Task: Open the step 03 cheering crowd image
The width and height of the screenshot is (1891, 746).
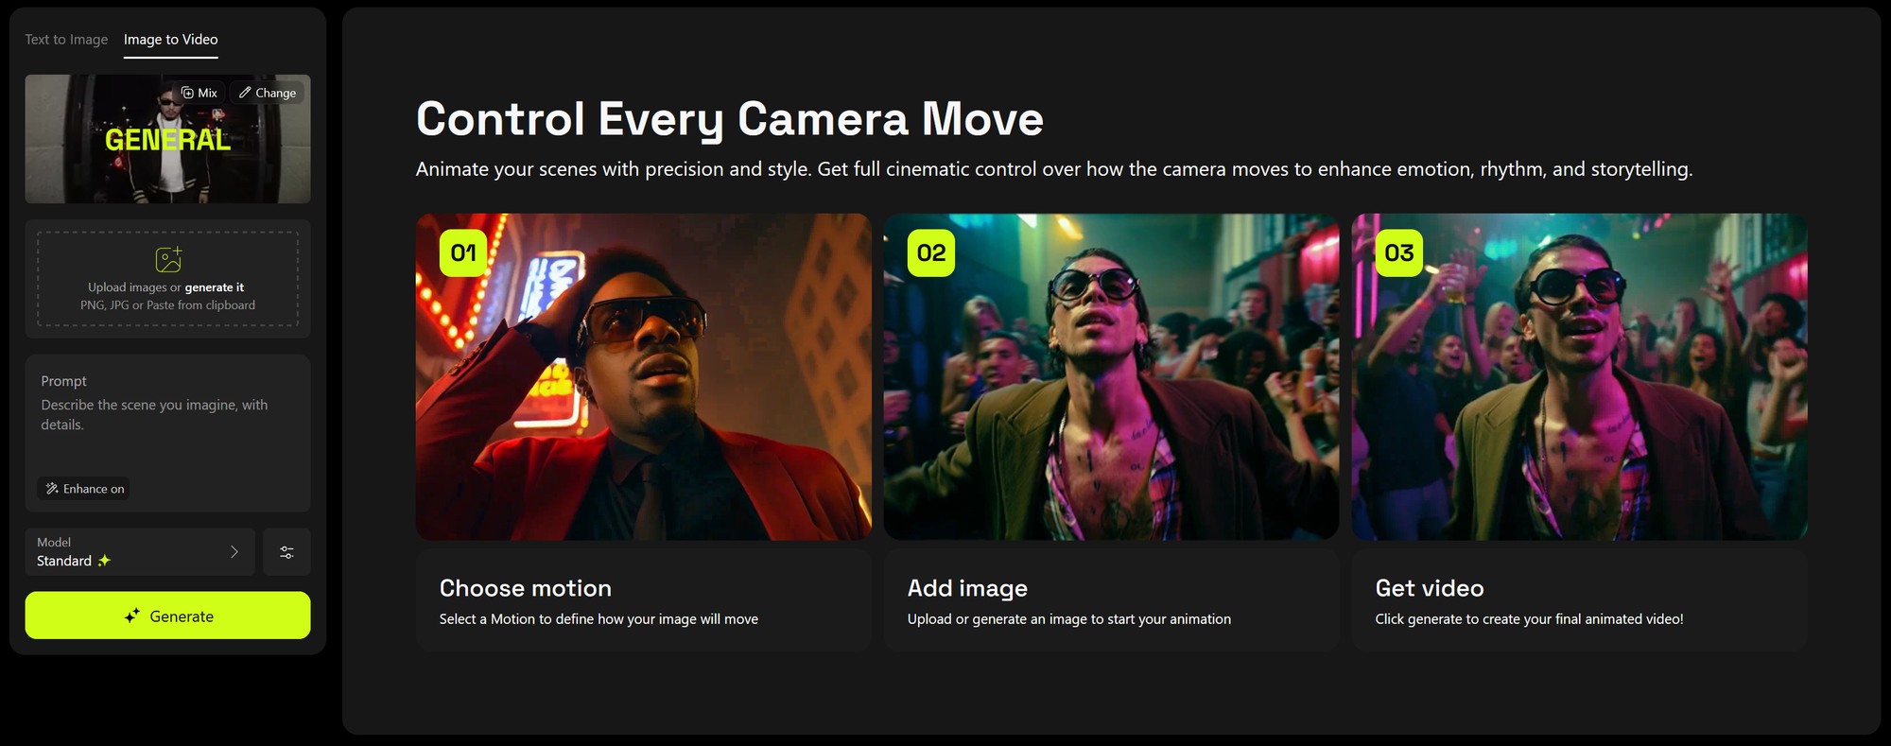Action: pyautogui.click(x=1579, y=377)
